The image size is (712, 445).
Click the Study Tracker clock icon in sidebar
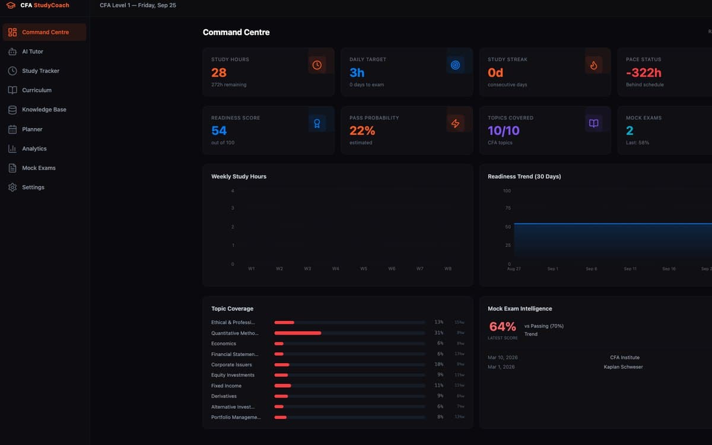click(12, 71)
